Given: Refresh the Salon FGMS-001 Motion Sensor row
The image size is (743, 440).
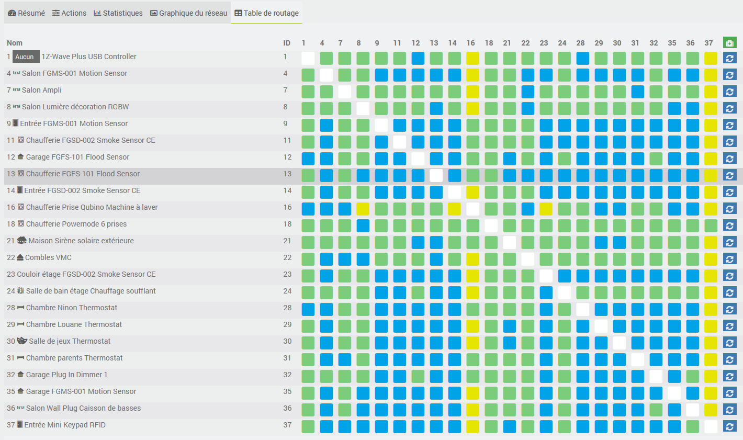Looking at the screenshot, I should point(730,75).
